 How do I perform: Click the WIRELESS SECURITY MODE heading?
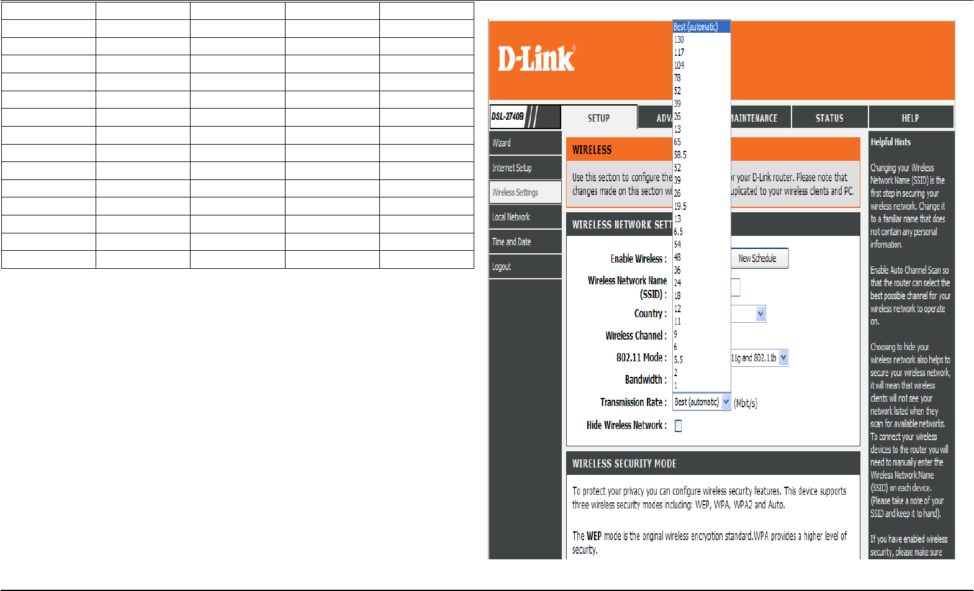tap(624, 464)
